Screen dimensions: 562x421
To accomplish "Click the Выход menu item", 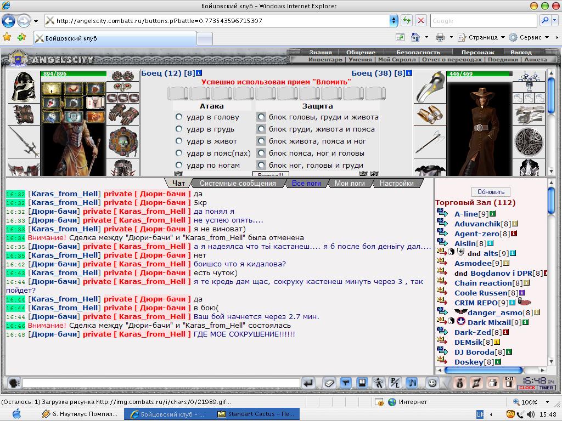I will pos(521,52).
